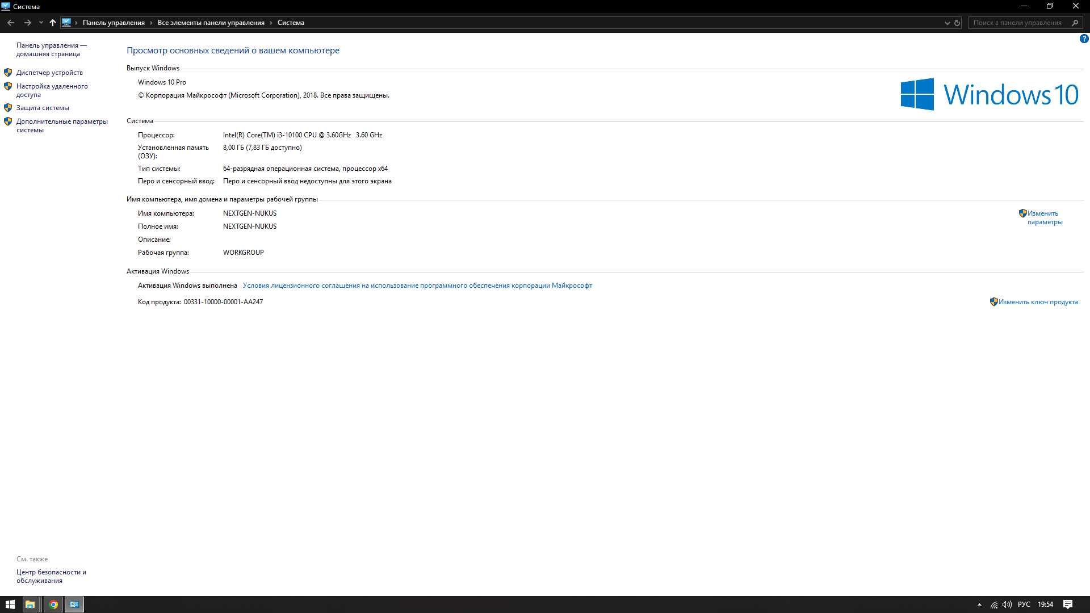Click Имя компьютера value NEXTGEN-NUKUS
Viewport: 1090px width, 613px height.
250,213
